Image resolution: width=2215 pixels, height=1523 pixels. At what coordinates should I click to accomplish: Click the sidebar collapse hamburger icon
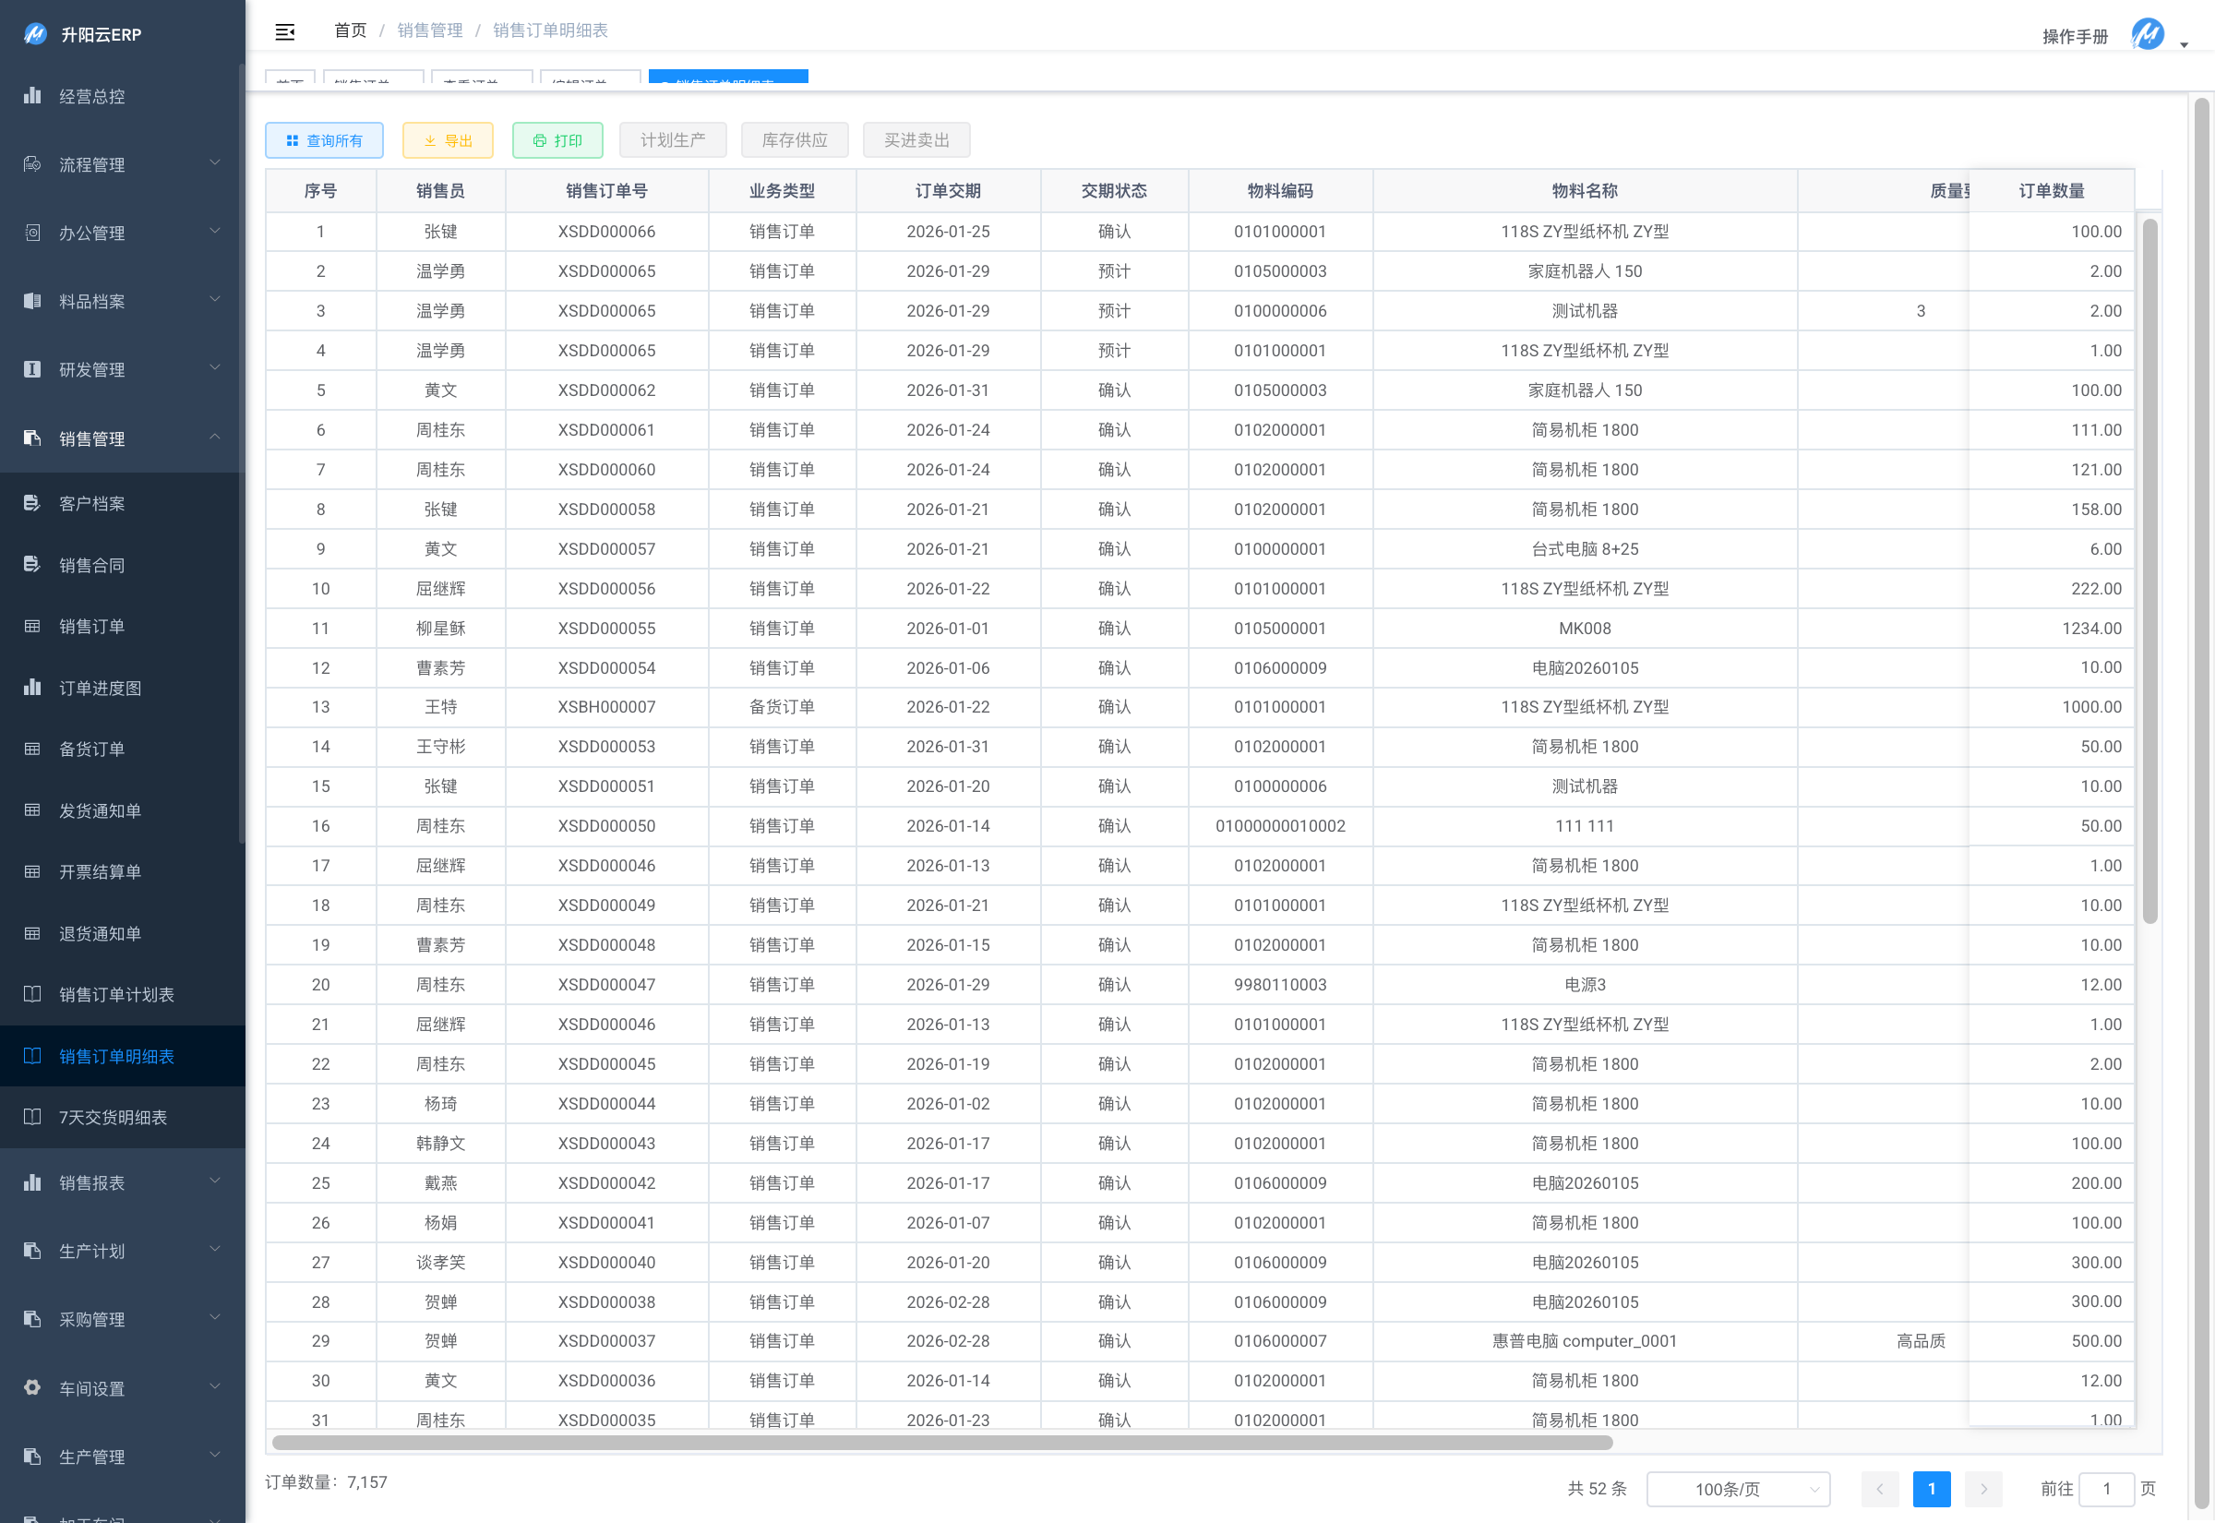(x=284, y=31)
